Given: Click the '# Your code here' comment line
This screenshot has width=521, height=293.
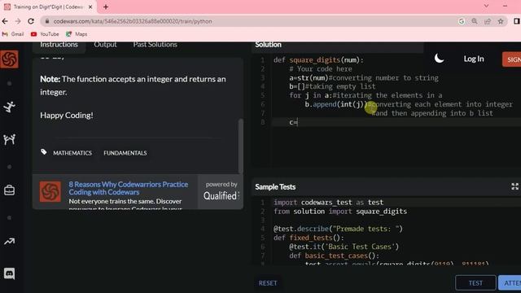Looking at the screenshot, I should [320, 68].
